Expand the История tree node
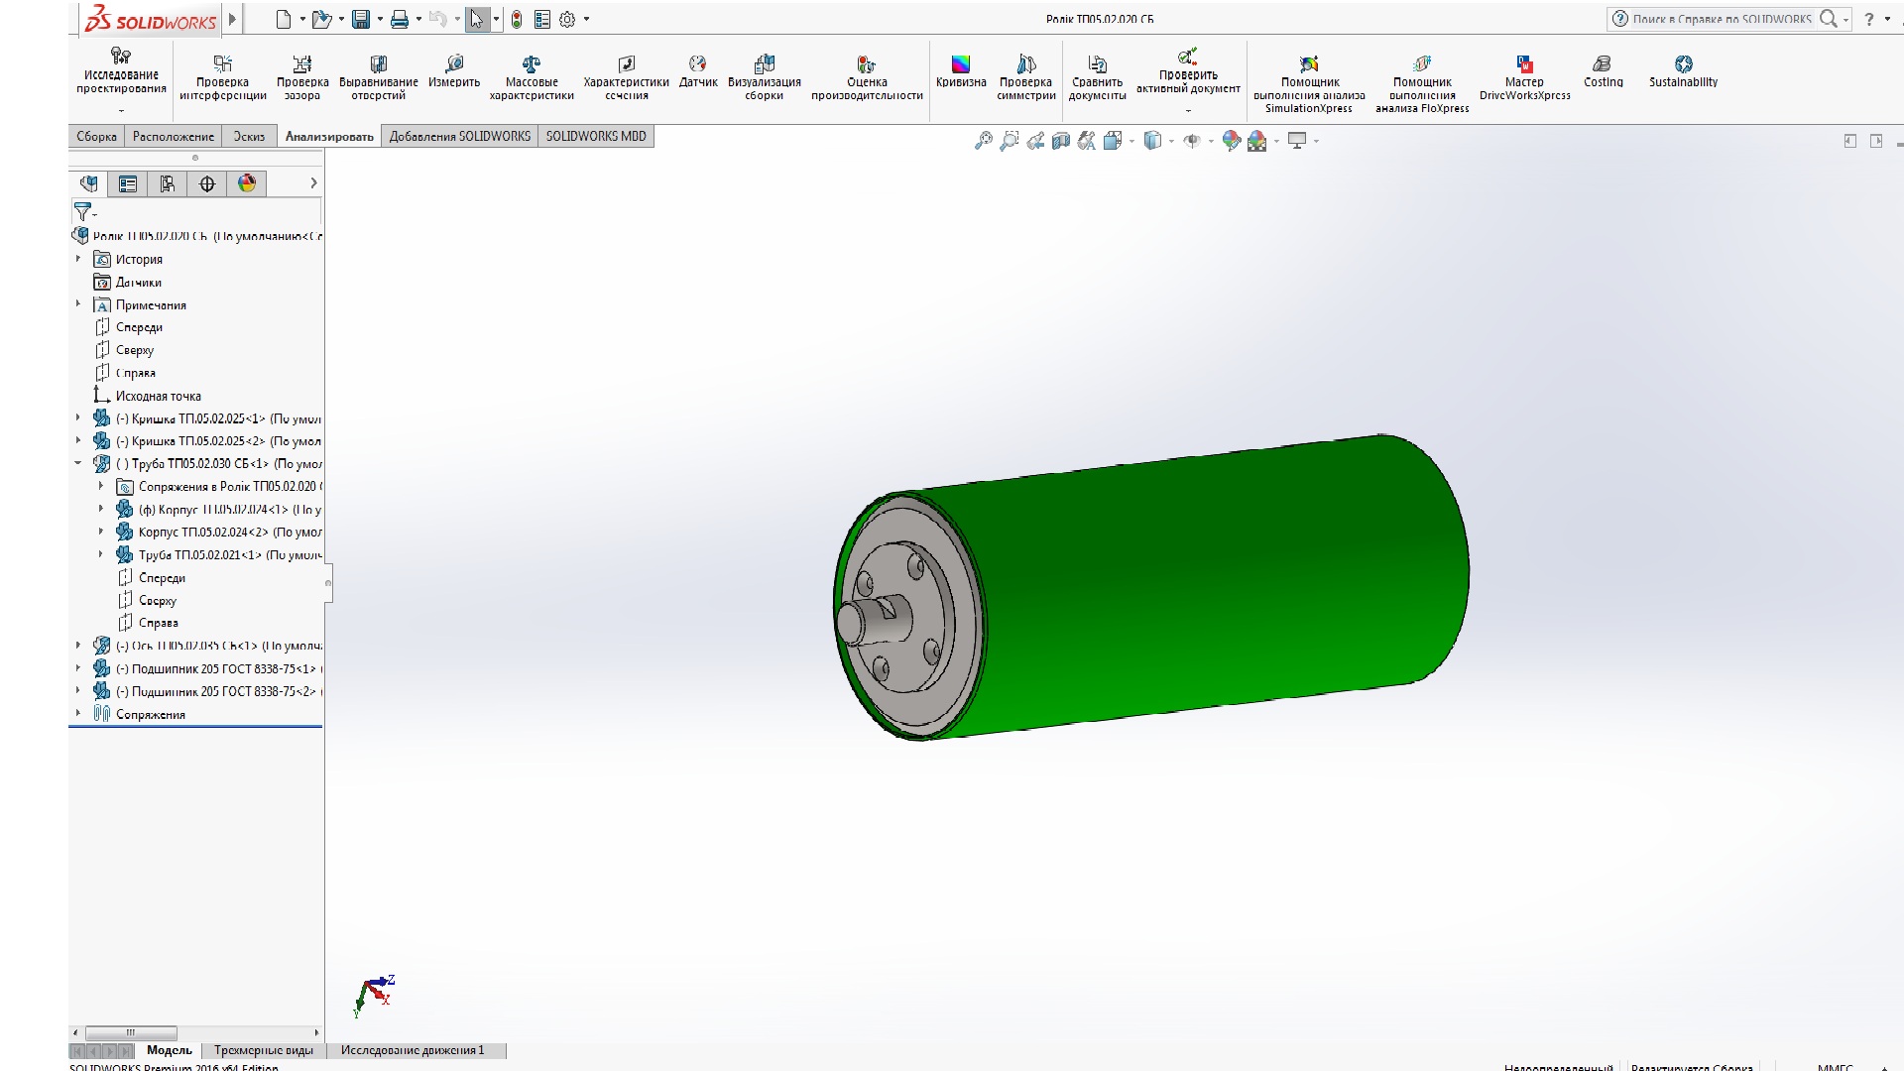The height and width of the screenshot is (1071, 1904). click(78, 259)
